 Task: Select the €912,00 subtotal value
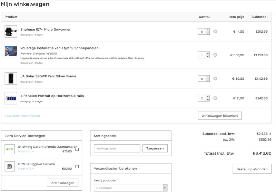[262, 32]
